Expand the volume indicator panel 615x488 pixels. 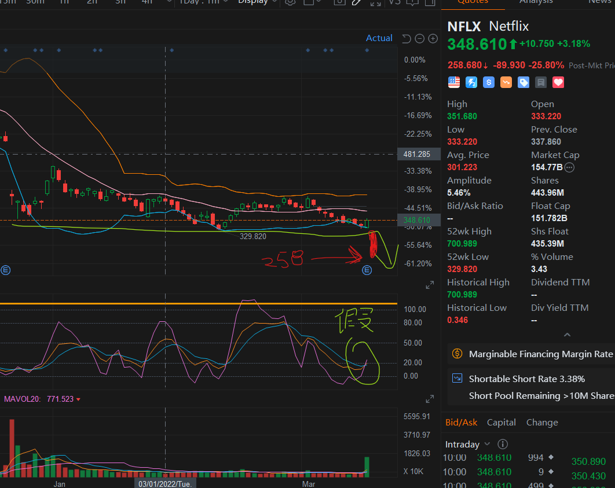pos(430,399)
